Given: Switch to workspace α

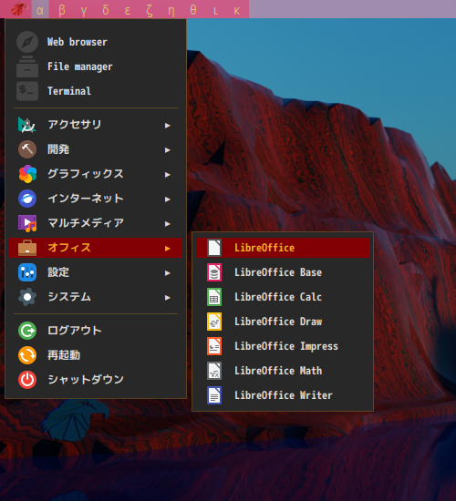Looking at the screenshot, I should pyautogui.click(x=40, y=10).
